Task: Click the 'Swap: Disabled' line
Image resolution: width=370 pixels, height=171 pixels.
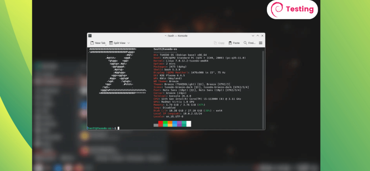Action: coord(164,108)
